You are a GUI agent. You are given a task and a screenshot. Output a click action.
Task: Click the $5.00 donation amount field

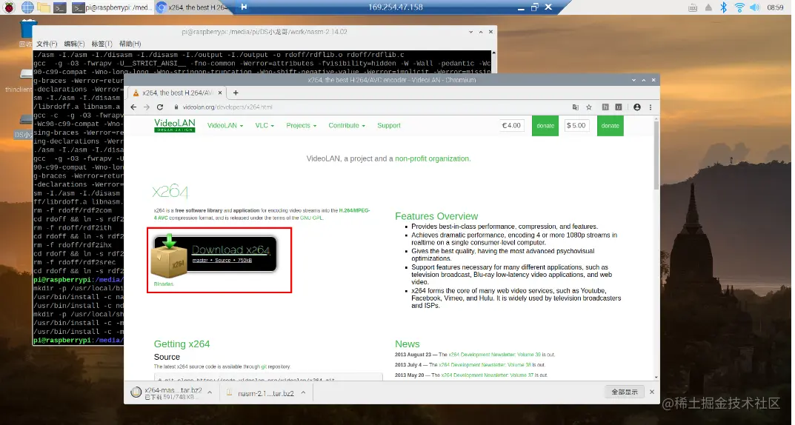576,125
